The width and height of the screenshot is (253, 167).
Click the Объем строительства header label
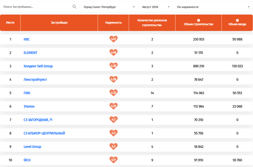click(199, 24)
